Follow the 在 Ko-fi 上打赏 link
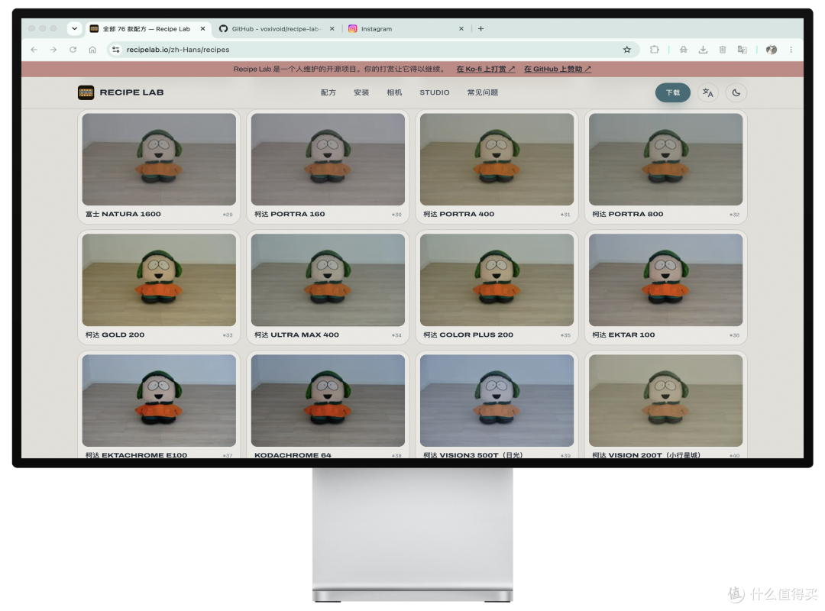Viewport: 825px width, 611px height. [x=486, y=69]
